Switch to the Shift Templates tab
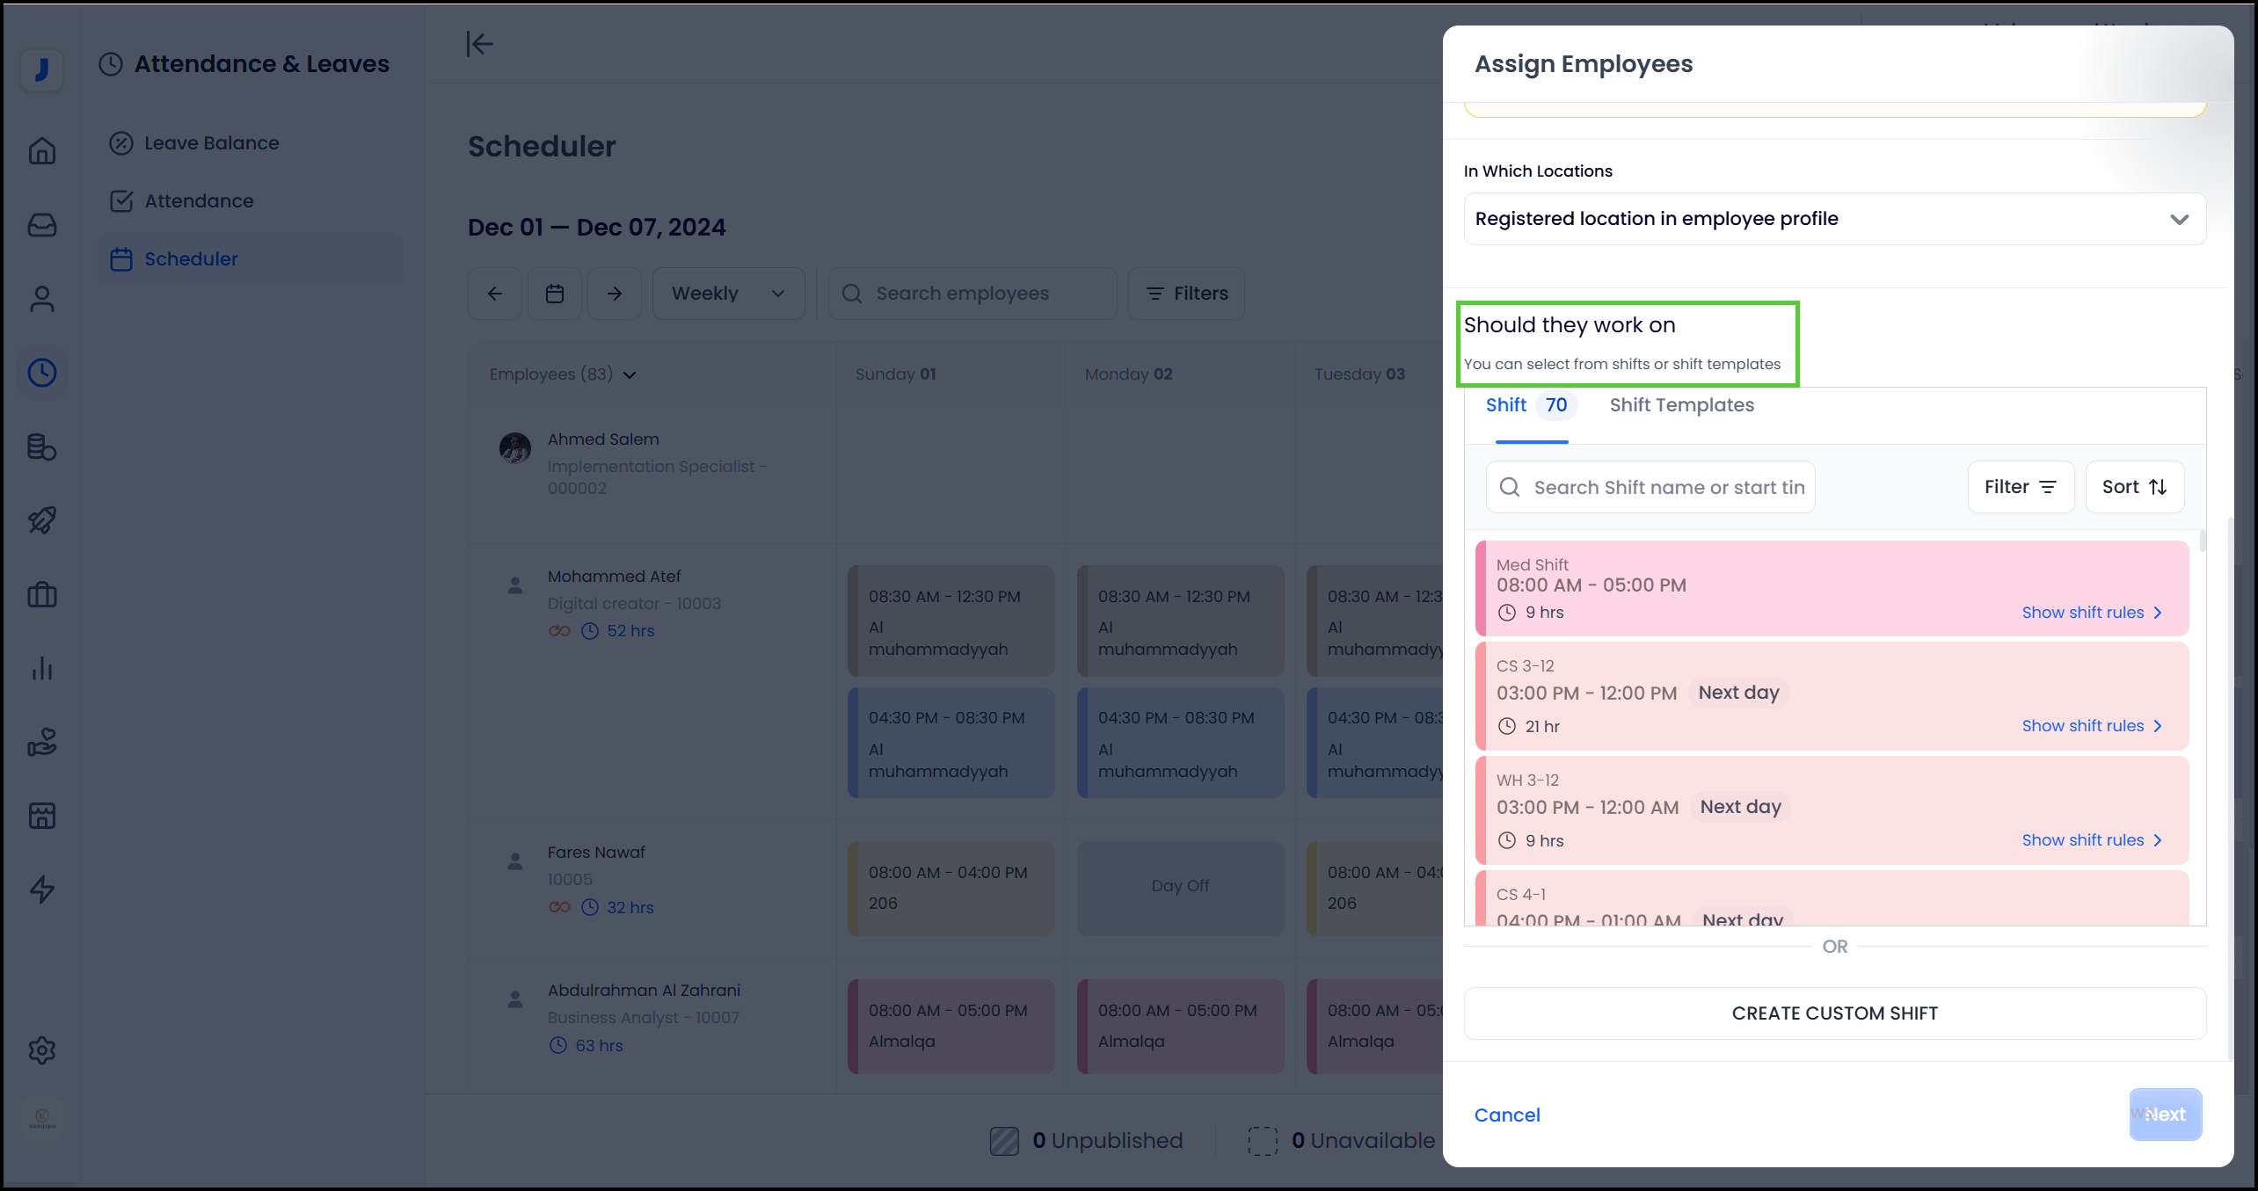The height and width of the screenshot is (1191, 2258). pos(1681,405)
